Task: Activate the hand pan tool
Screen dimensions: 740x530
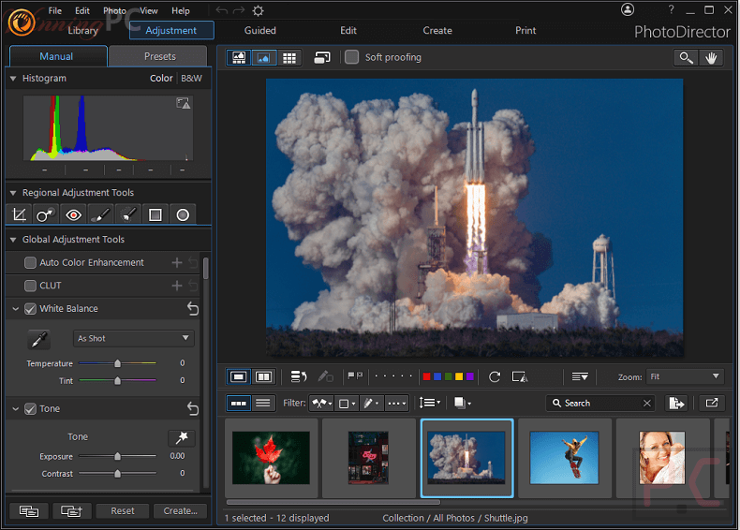Action: pyautogui.click(x=711, y=57)
